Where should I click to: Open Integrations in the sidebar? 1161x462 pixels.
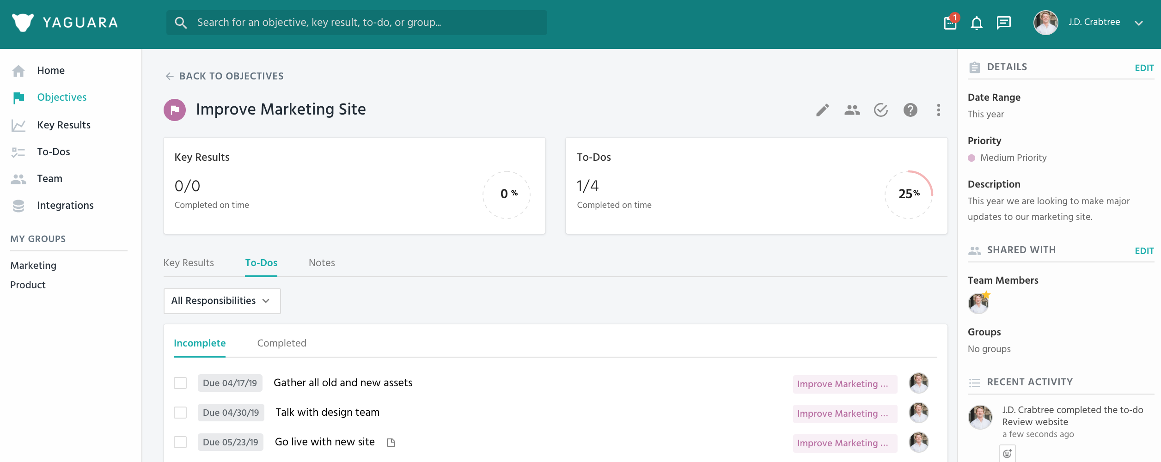point(65,206)
